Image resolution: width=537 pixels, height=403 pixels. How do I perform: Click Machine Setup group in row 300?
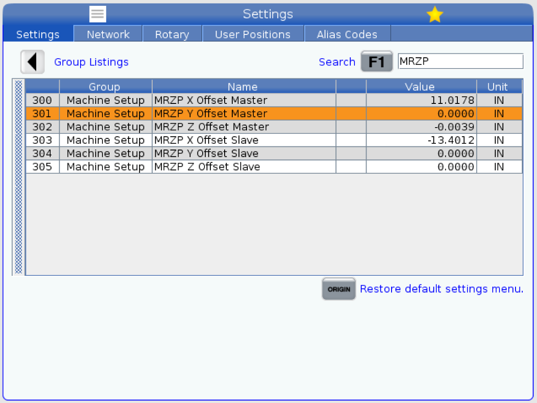point(106,100)
